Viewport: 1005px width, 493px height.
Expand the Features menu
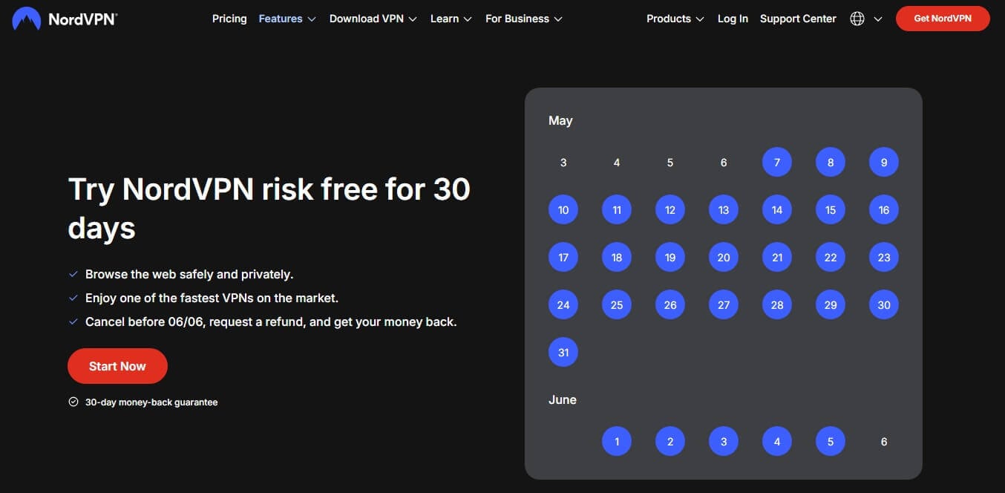287,19
